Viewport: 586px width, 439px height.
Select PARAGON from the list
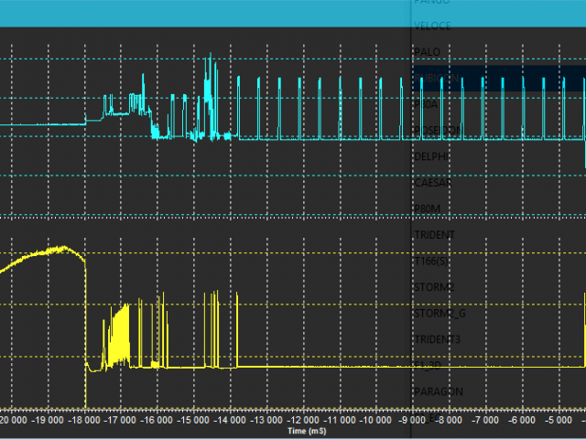[x=439, y=391]
